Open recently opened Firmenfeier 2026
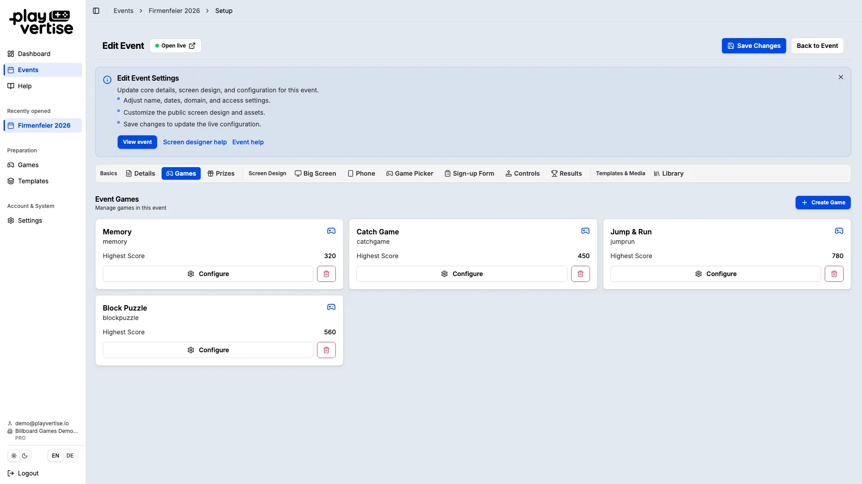The height and width of the screenshot is (484, 862). [43, 125]
